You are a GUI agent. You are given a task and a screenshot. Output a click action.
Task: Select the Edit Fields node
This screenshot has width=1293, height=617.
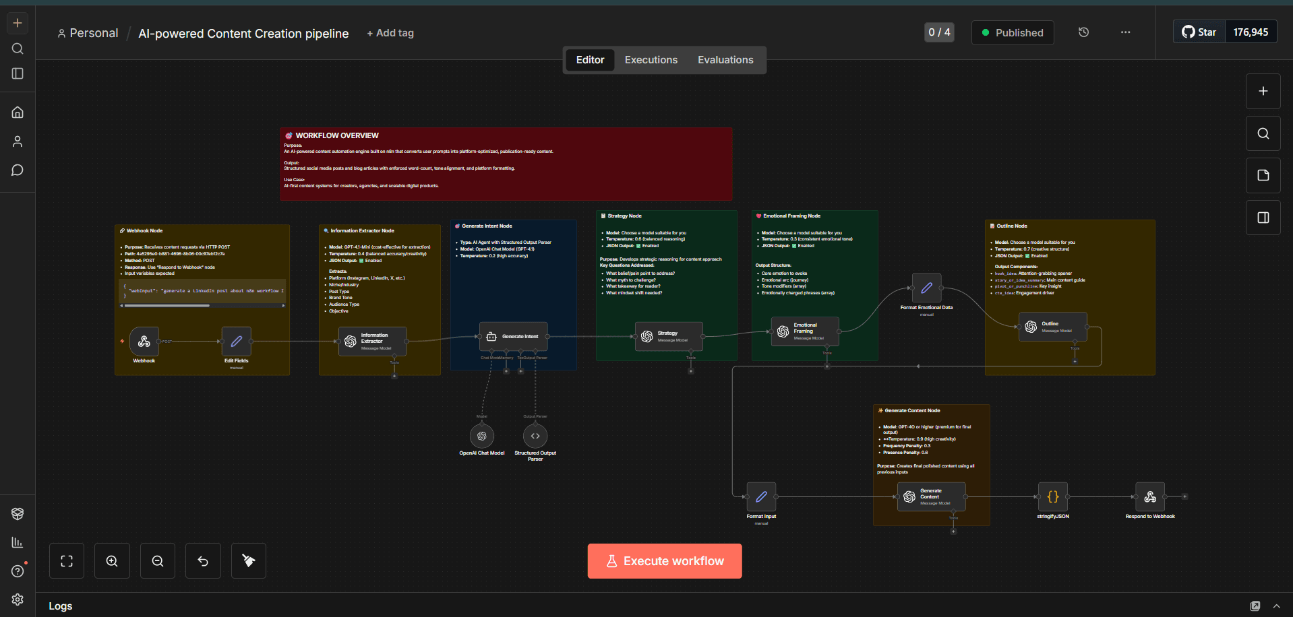click(237, 342)
